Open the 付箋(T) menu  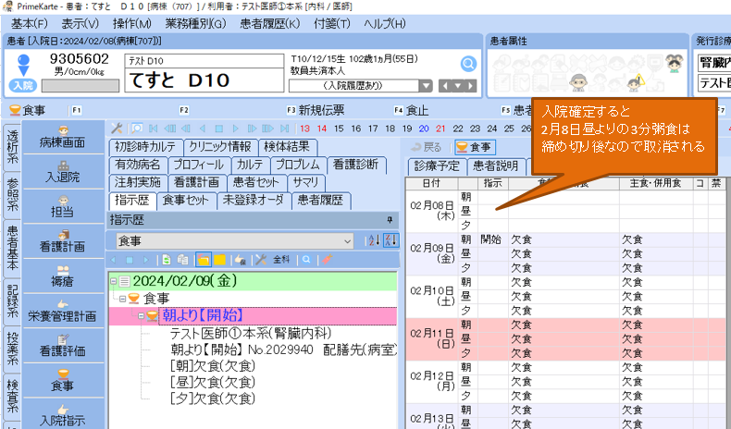[x=332, y=23]
